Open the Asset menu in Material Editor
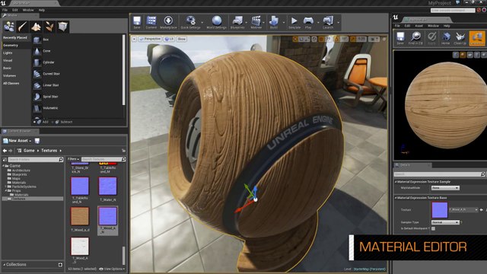This screenshot has width=487, height=274. [x=419, y=26]
